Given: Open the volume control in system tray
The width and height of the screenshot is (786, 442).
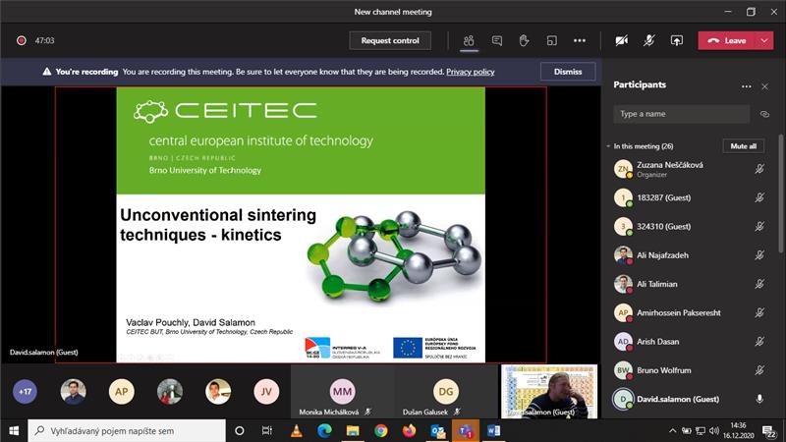Looking at the screenshot, I should pyautogui.click(x=714, y=430).
